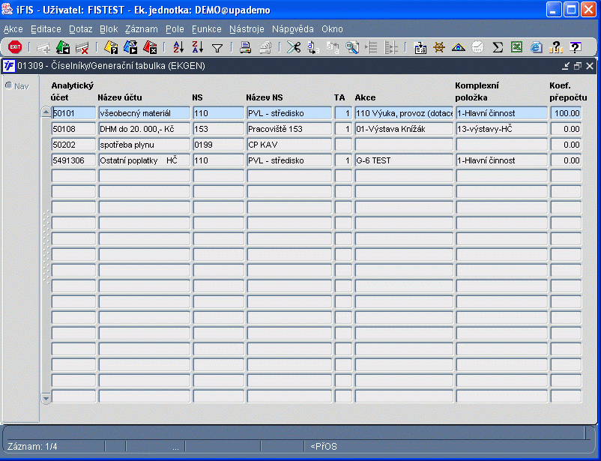
Task: Click the print icon
Action: pyautogui.click(x=245, y=47)
